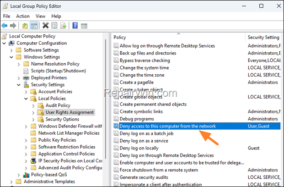This screenshot has width=284, height=187.
Task: Expand the Administrative Templates node
Action: point(11,182)
